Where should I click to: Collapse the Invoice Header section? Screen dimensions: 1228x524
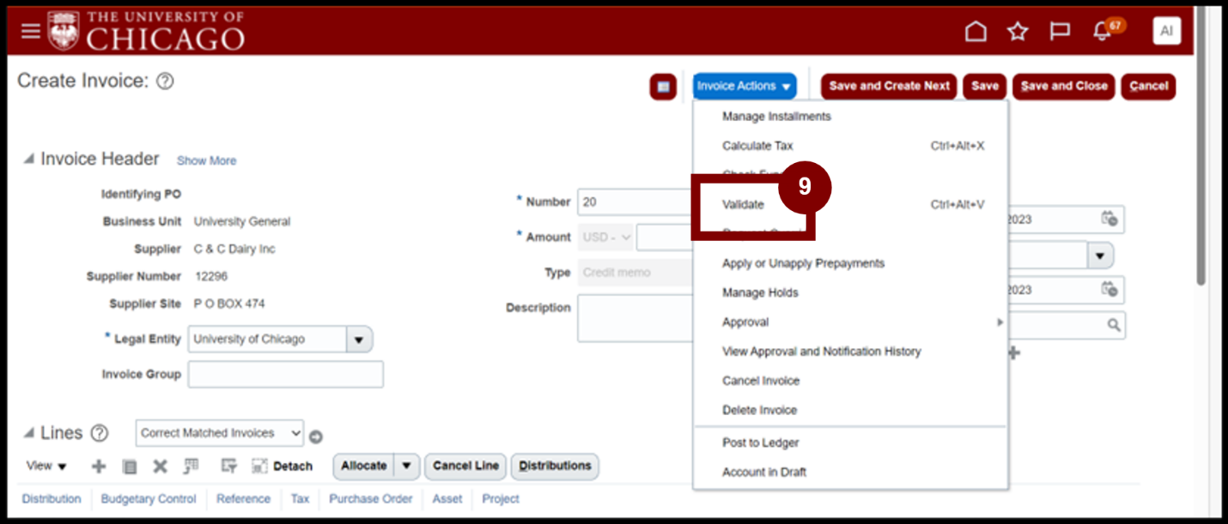(29, 160)
